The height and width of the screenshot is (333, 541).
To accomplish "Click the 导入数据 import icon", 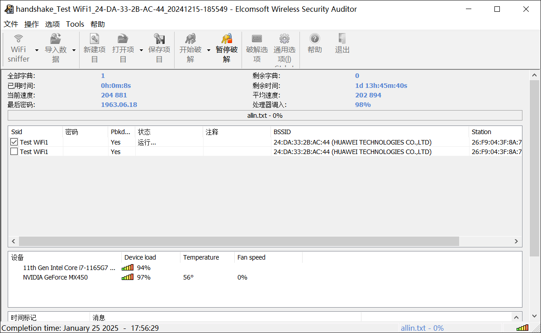I will (x=55, y=45).
